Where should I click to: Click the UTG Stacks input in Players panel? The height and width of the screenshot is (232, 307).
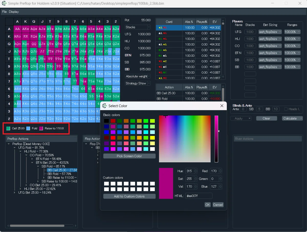coord(250,32)
